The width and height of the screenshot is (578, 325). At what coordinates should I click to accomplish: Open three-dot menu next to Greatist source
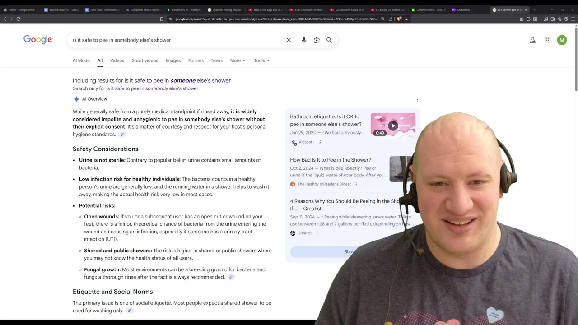[317, 233]
